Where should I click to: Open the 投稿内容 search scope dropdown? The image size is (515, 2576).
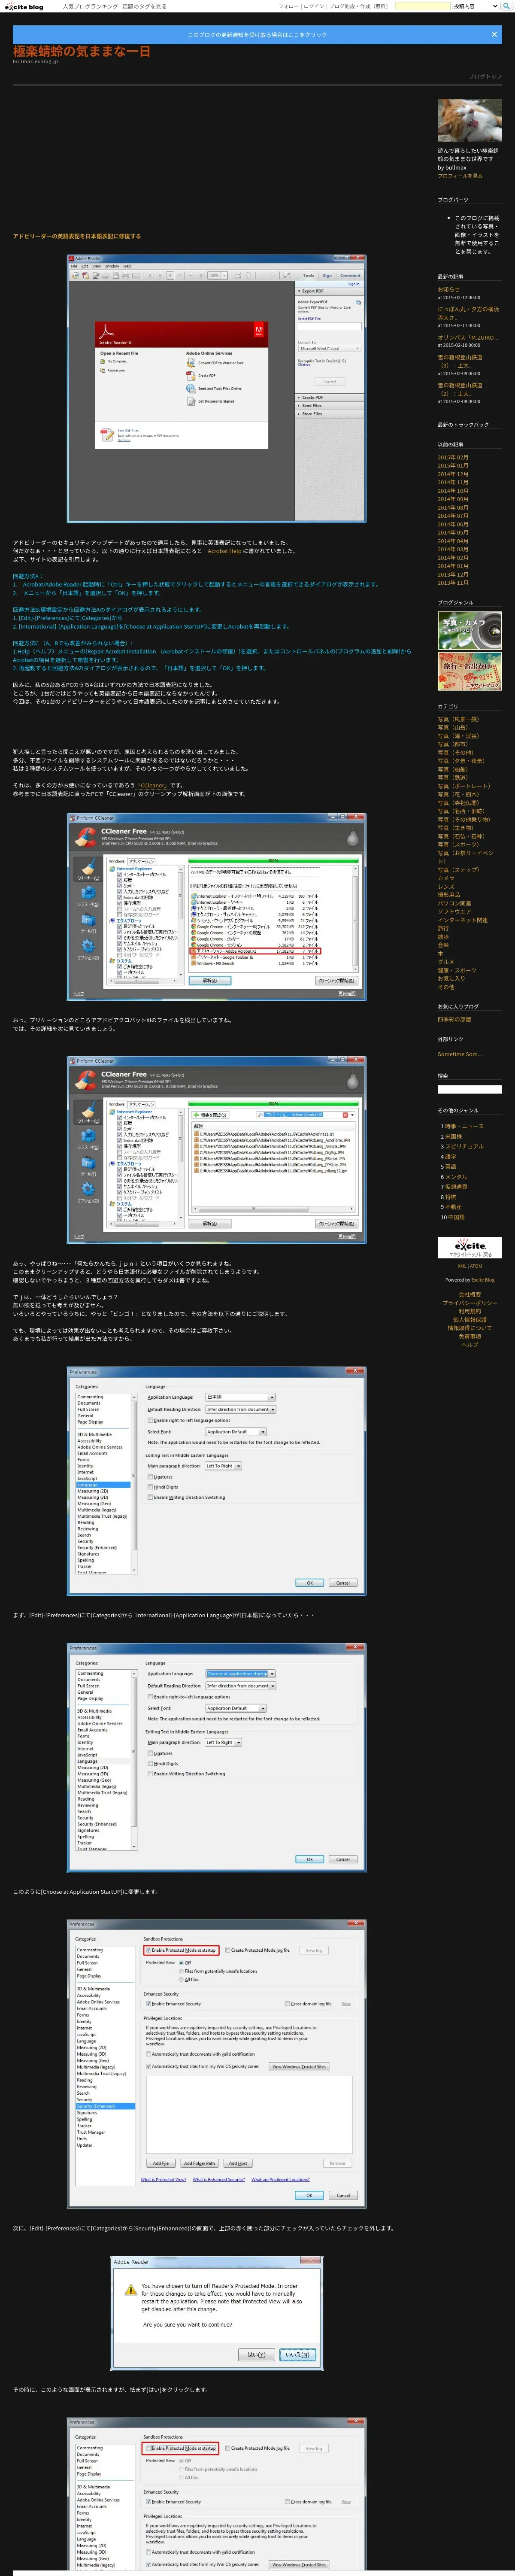tap(476, 6)
